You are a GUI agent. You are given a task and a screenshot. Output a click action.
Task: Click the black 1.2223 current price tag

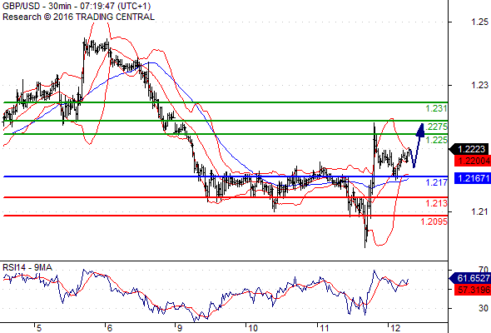point(469,149)
